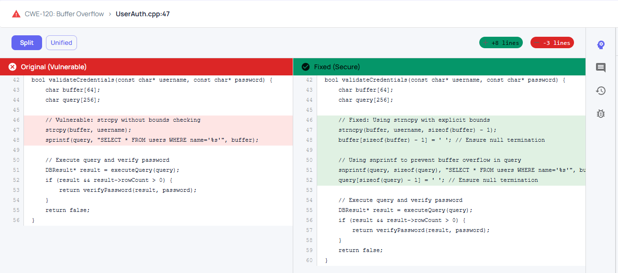
Task: Click line number 60 in fixed pane
Action: pyautogui.click(x=309, y=260)
